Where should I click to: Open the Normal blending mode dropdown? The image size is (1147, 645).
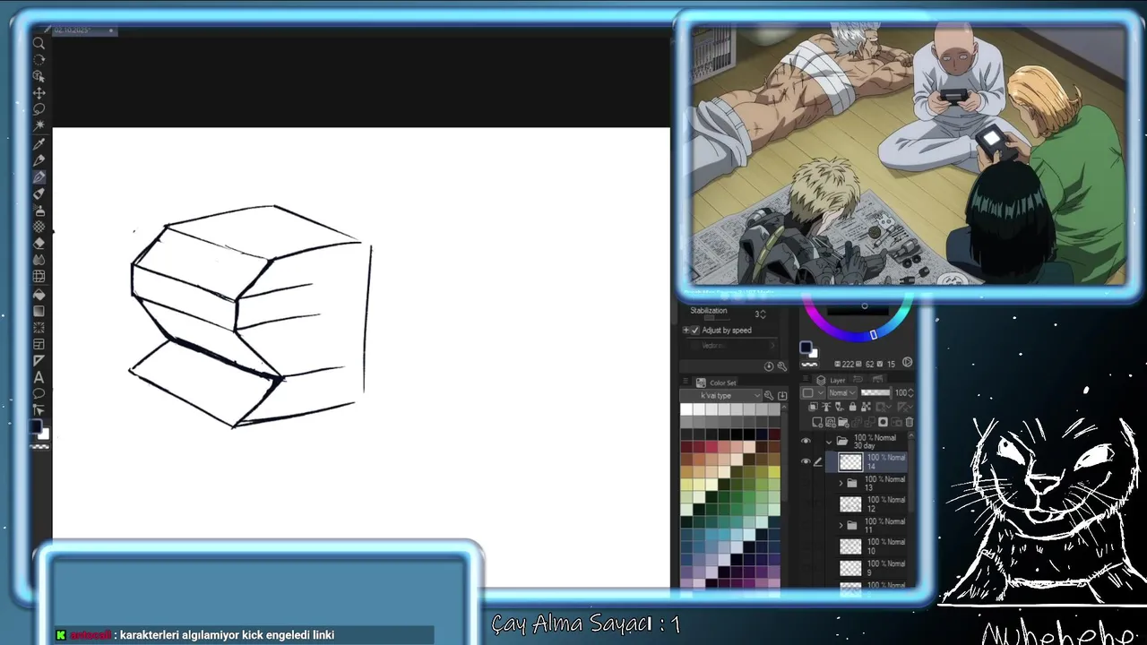(841, 392)
